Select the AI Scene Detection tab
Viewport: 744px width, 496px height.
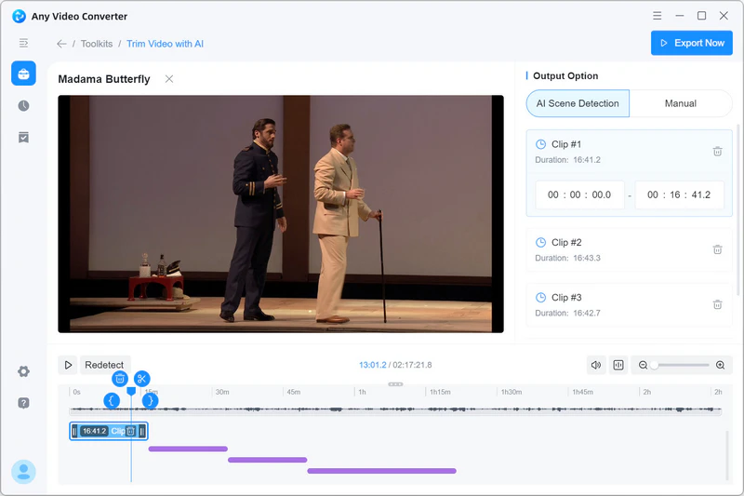tap(578, 103)
